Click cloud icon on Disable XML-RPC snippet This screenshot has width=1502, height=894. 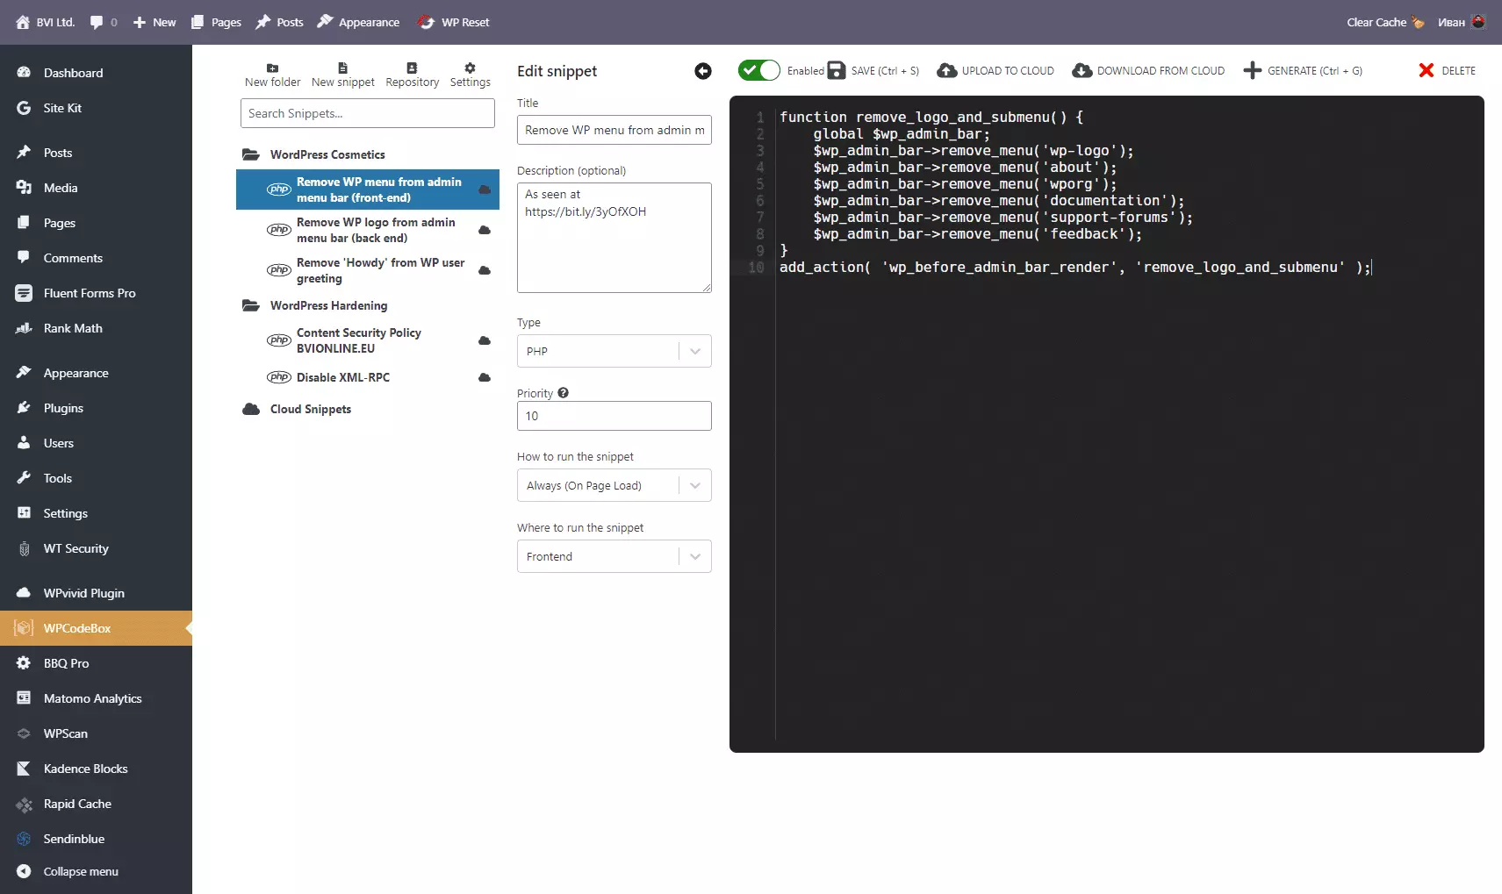click(x=484, y=378)
